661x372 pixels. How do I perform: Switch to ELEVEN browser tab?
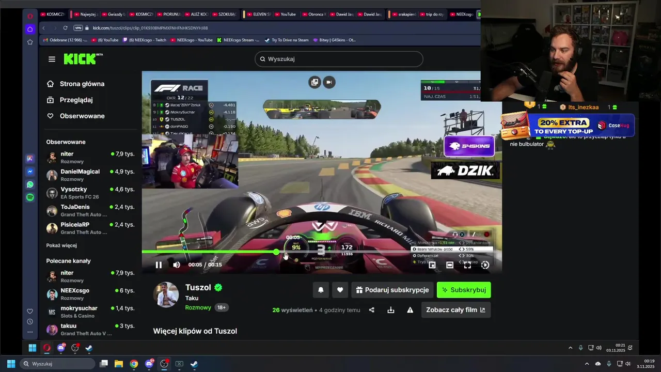click(x=257, y=14)
